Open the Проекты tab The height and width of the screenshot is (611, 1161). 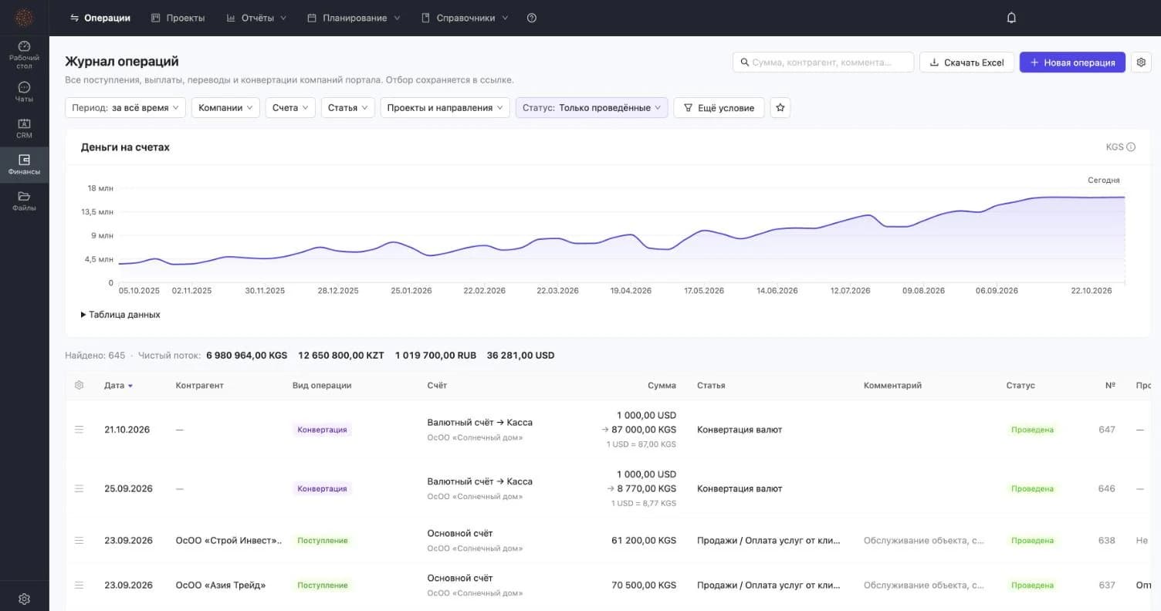click(x=178, y=18)
